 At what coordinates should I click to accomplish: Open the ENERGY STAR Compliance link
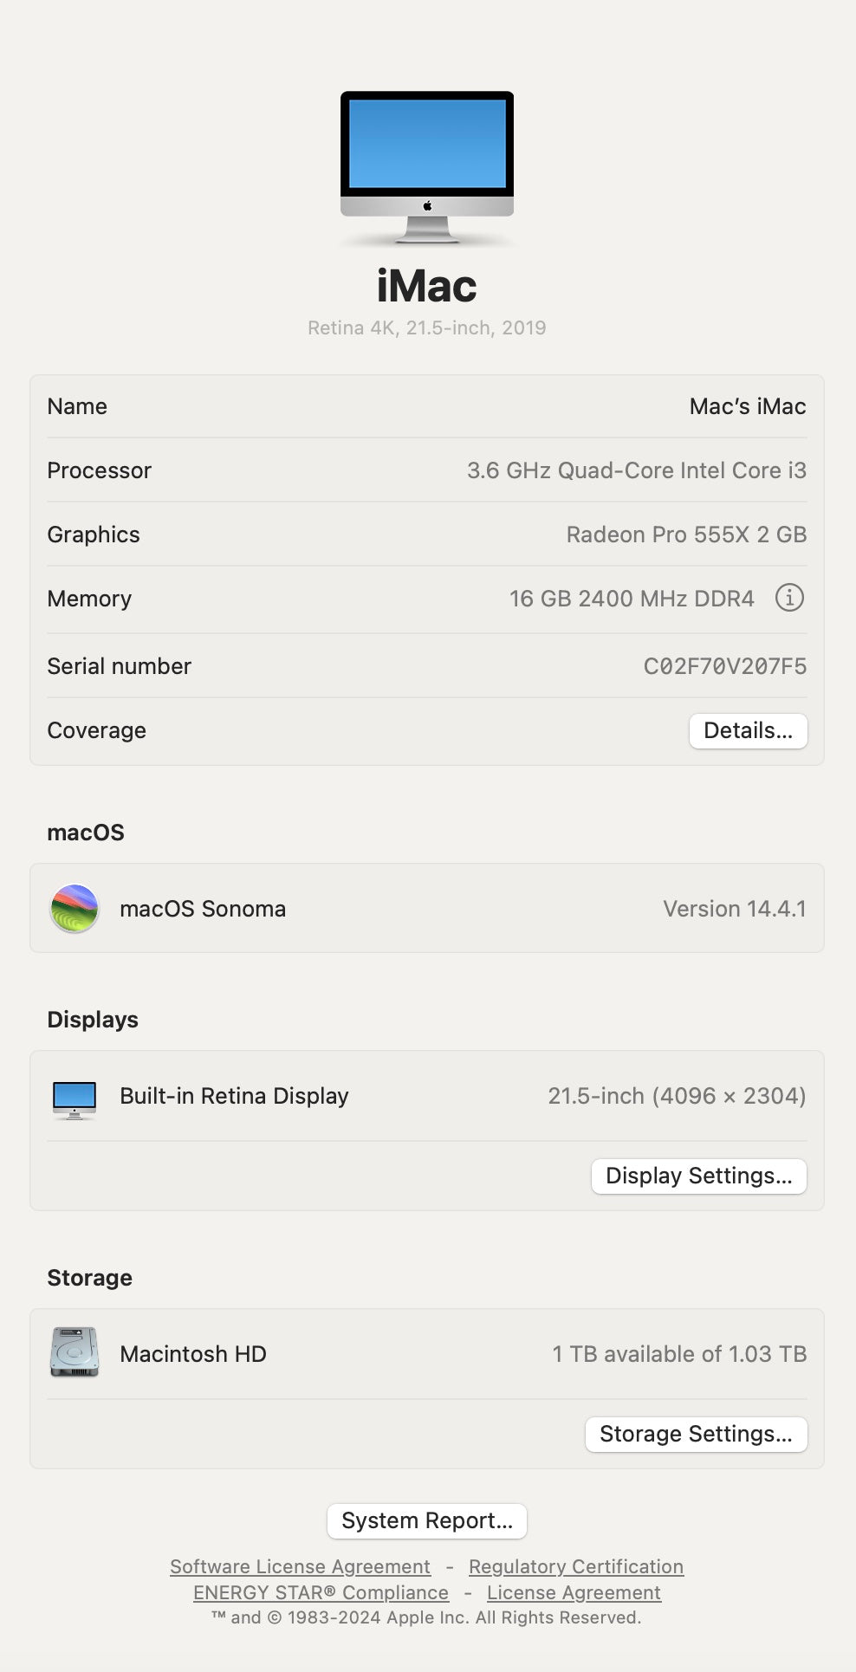point(321,1592)
